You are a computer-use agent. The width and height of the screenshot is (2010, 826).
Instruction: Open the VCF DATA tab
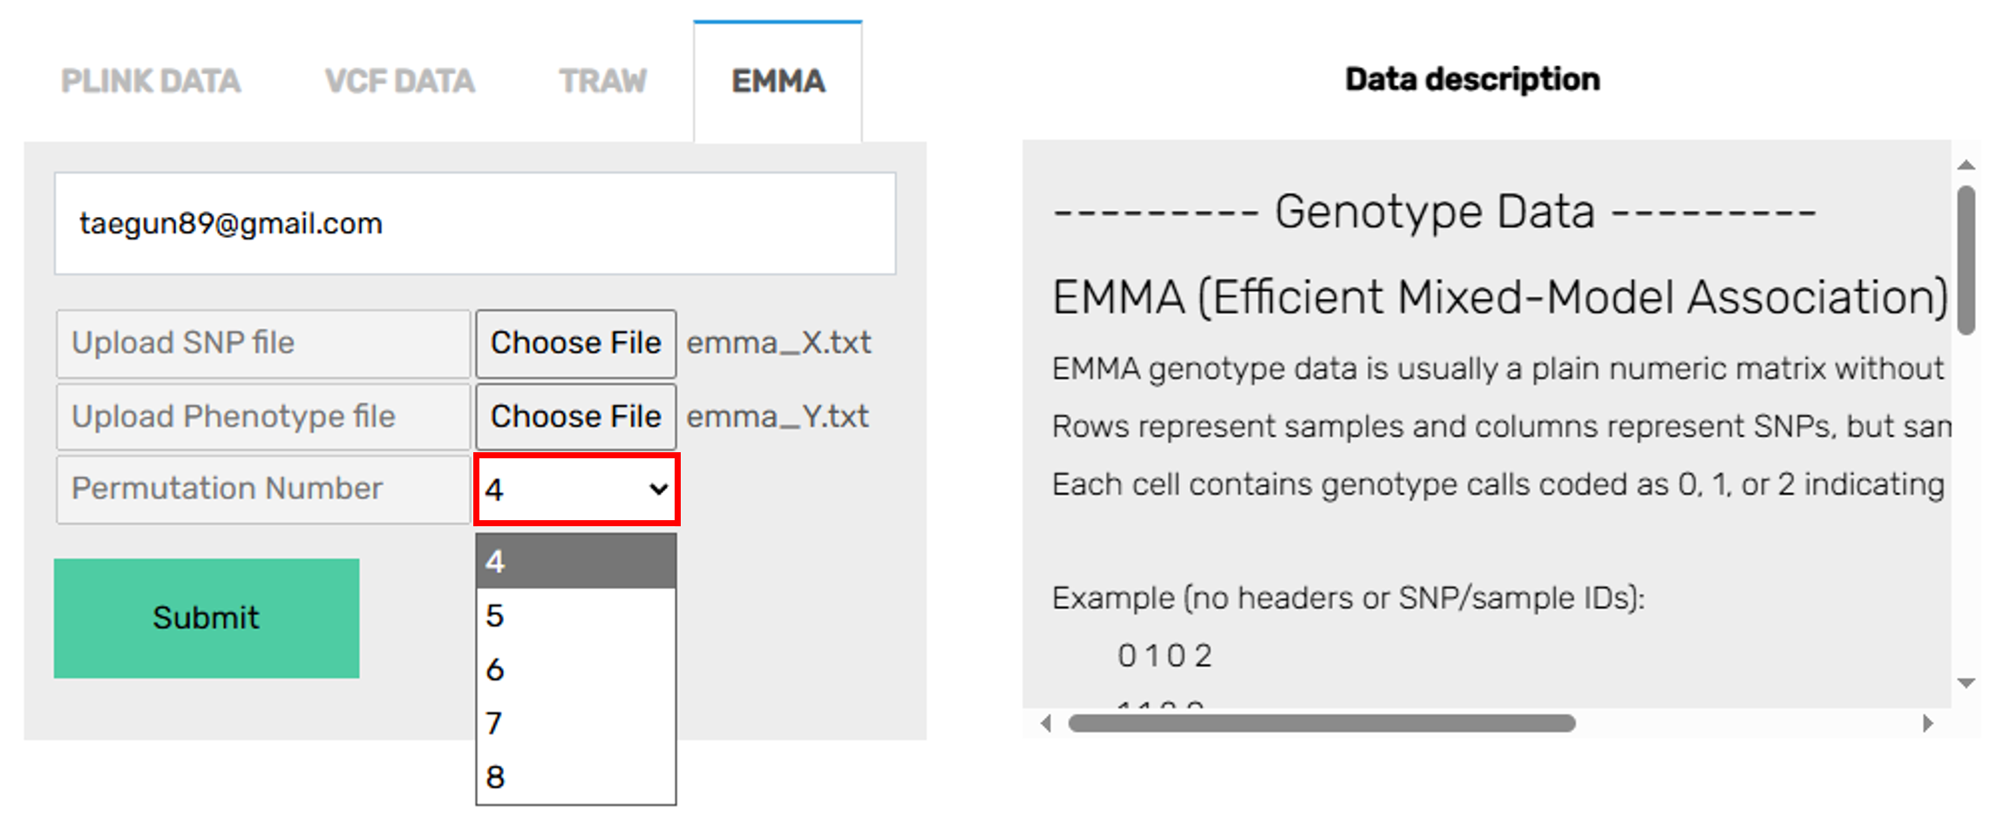pos(399,82)
